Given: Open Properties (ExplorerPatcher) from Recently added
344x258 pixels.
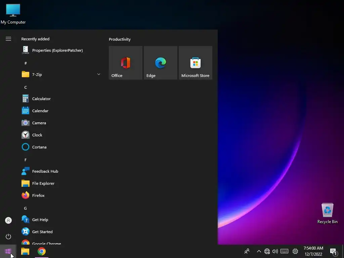Looking at the screenshot, I should click(x=61, y=50).
